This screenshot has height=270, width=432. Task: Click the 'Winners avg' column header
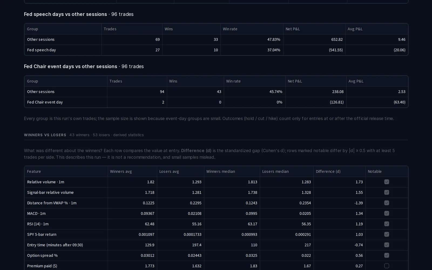click(x=121, y=171)
